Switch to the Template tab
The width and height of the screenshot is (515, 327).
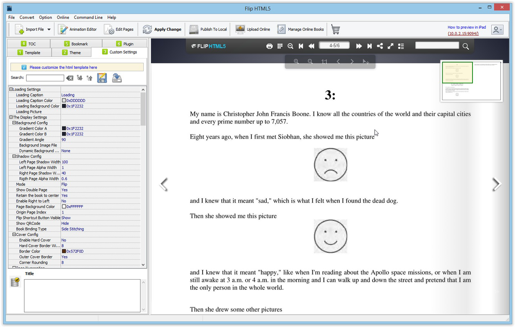click(x=29, y=52)
